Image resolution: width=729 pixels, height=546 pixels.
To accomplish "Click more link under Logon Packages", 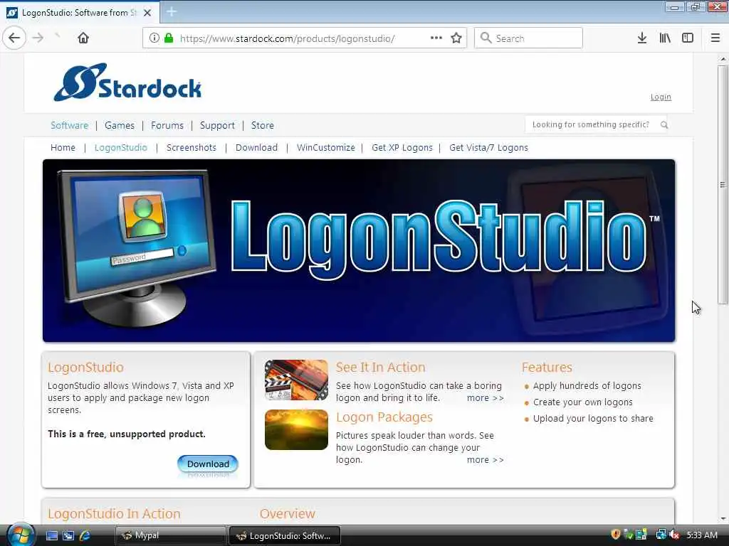I will pos(485,460).
